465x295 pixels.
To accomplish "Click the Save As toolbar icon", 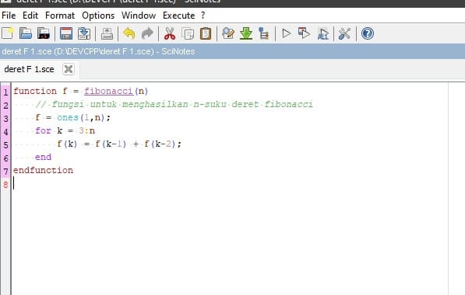I will (x=84, y=33).
